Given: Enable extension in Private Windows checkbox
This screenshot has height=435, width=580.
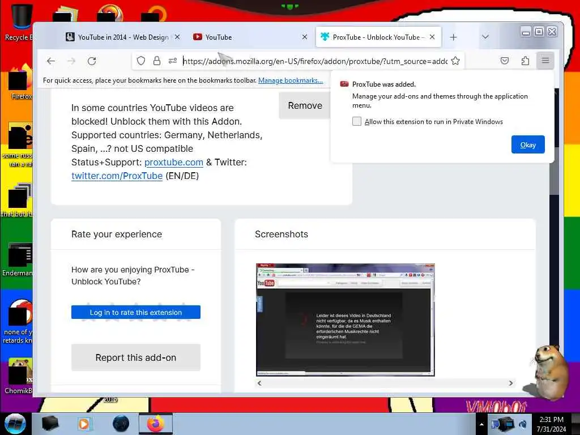Looking at the screenshot, I should 357,121.
